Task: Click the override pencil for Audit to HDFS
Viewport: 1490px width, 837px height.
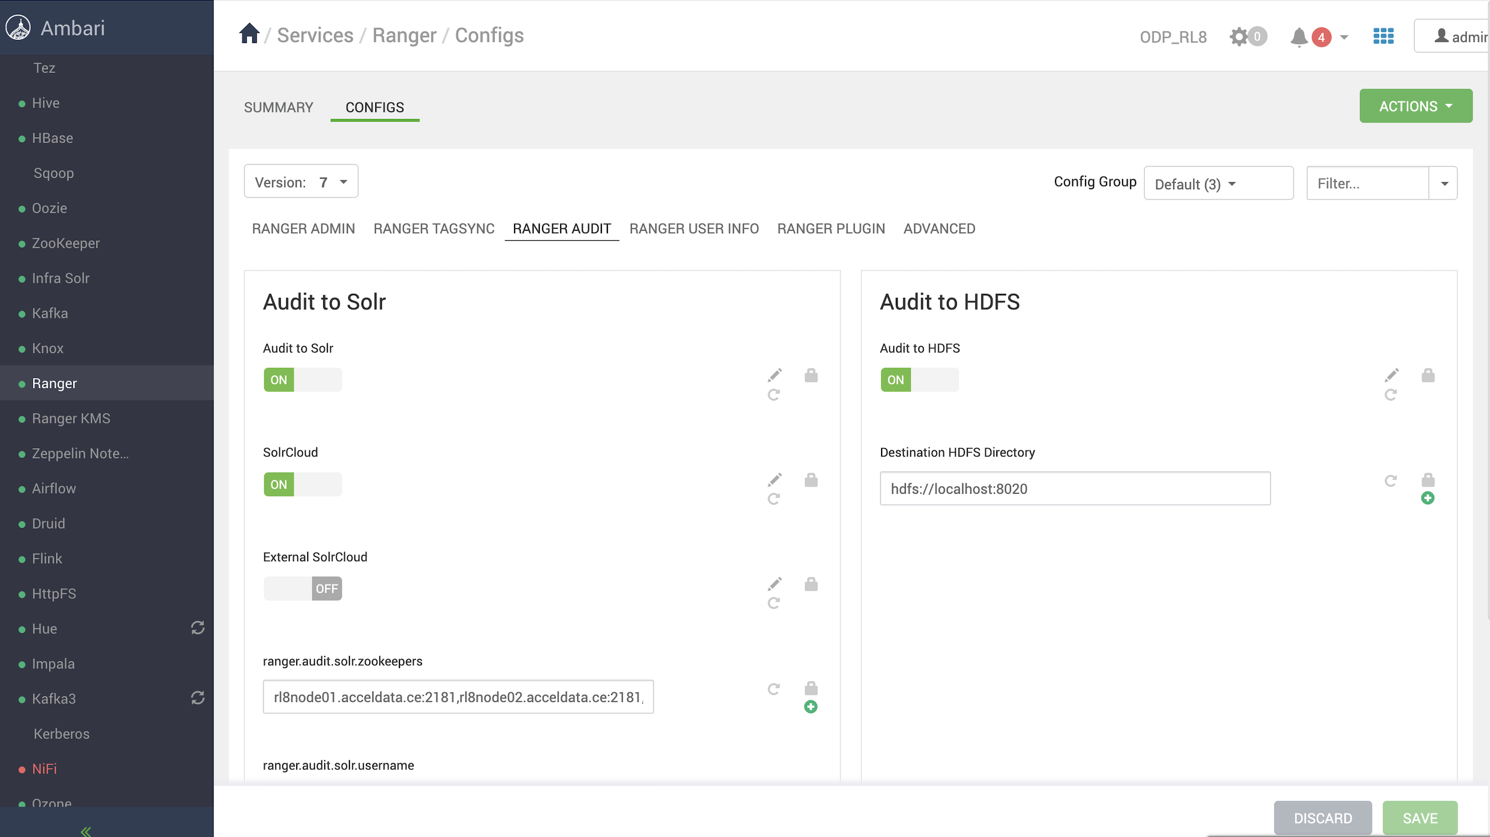Action: pyautogui.click(x=1392, y=375)
